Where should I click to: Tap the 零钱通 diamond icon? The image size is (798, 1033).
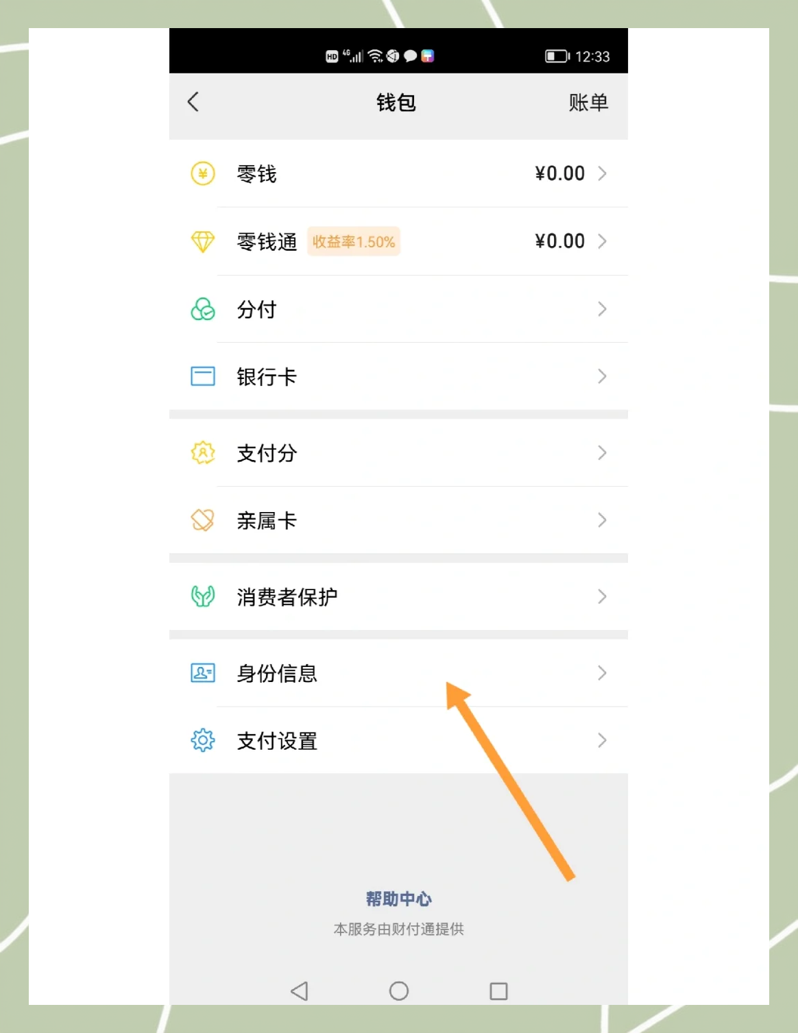coord(203,241)
